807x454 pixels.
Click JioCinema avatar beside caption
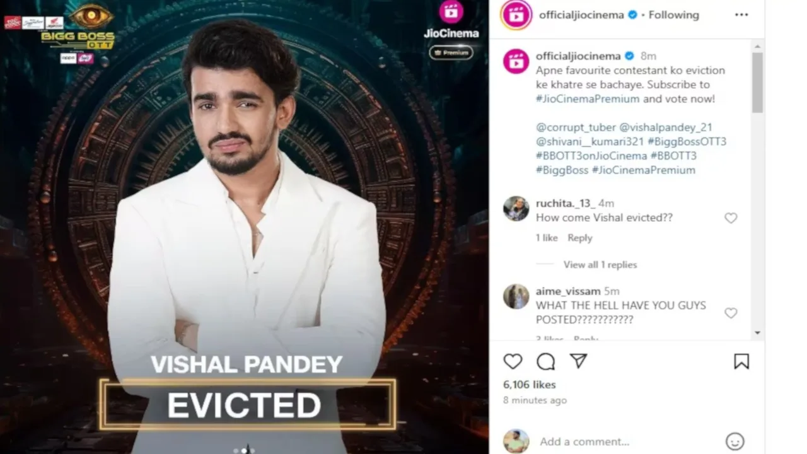click(516, 62)
